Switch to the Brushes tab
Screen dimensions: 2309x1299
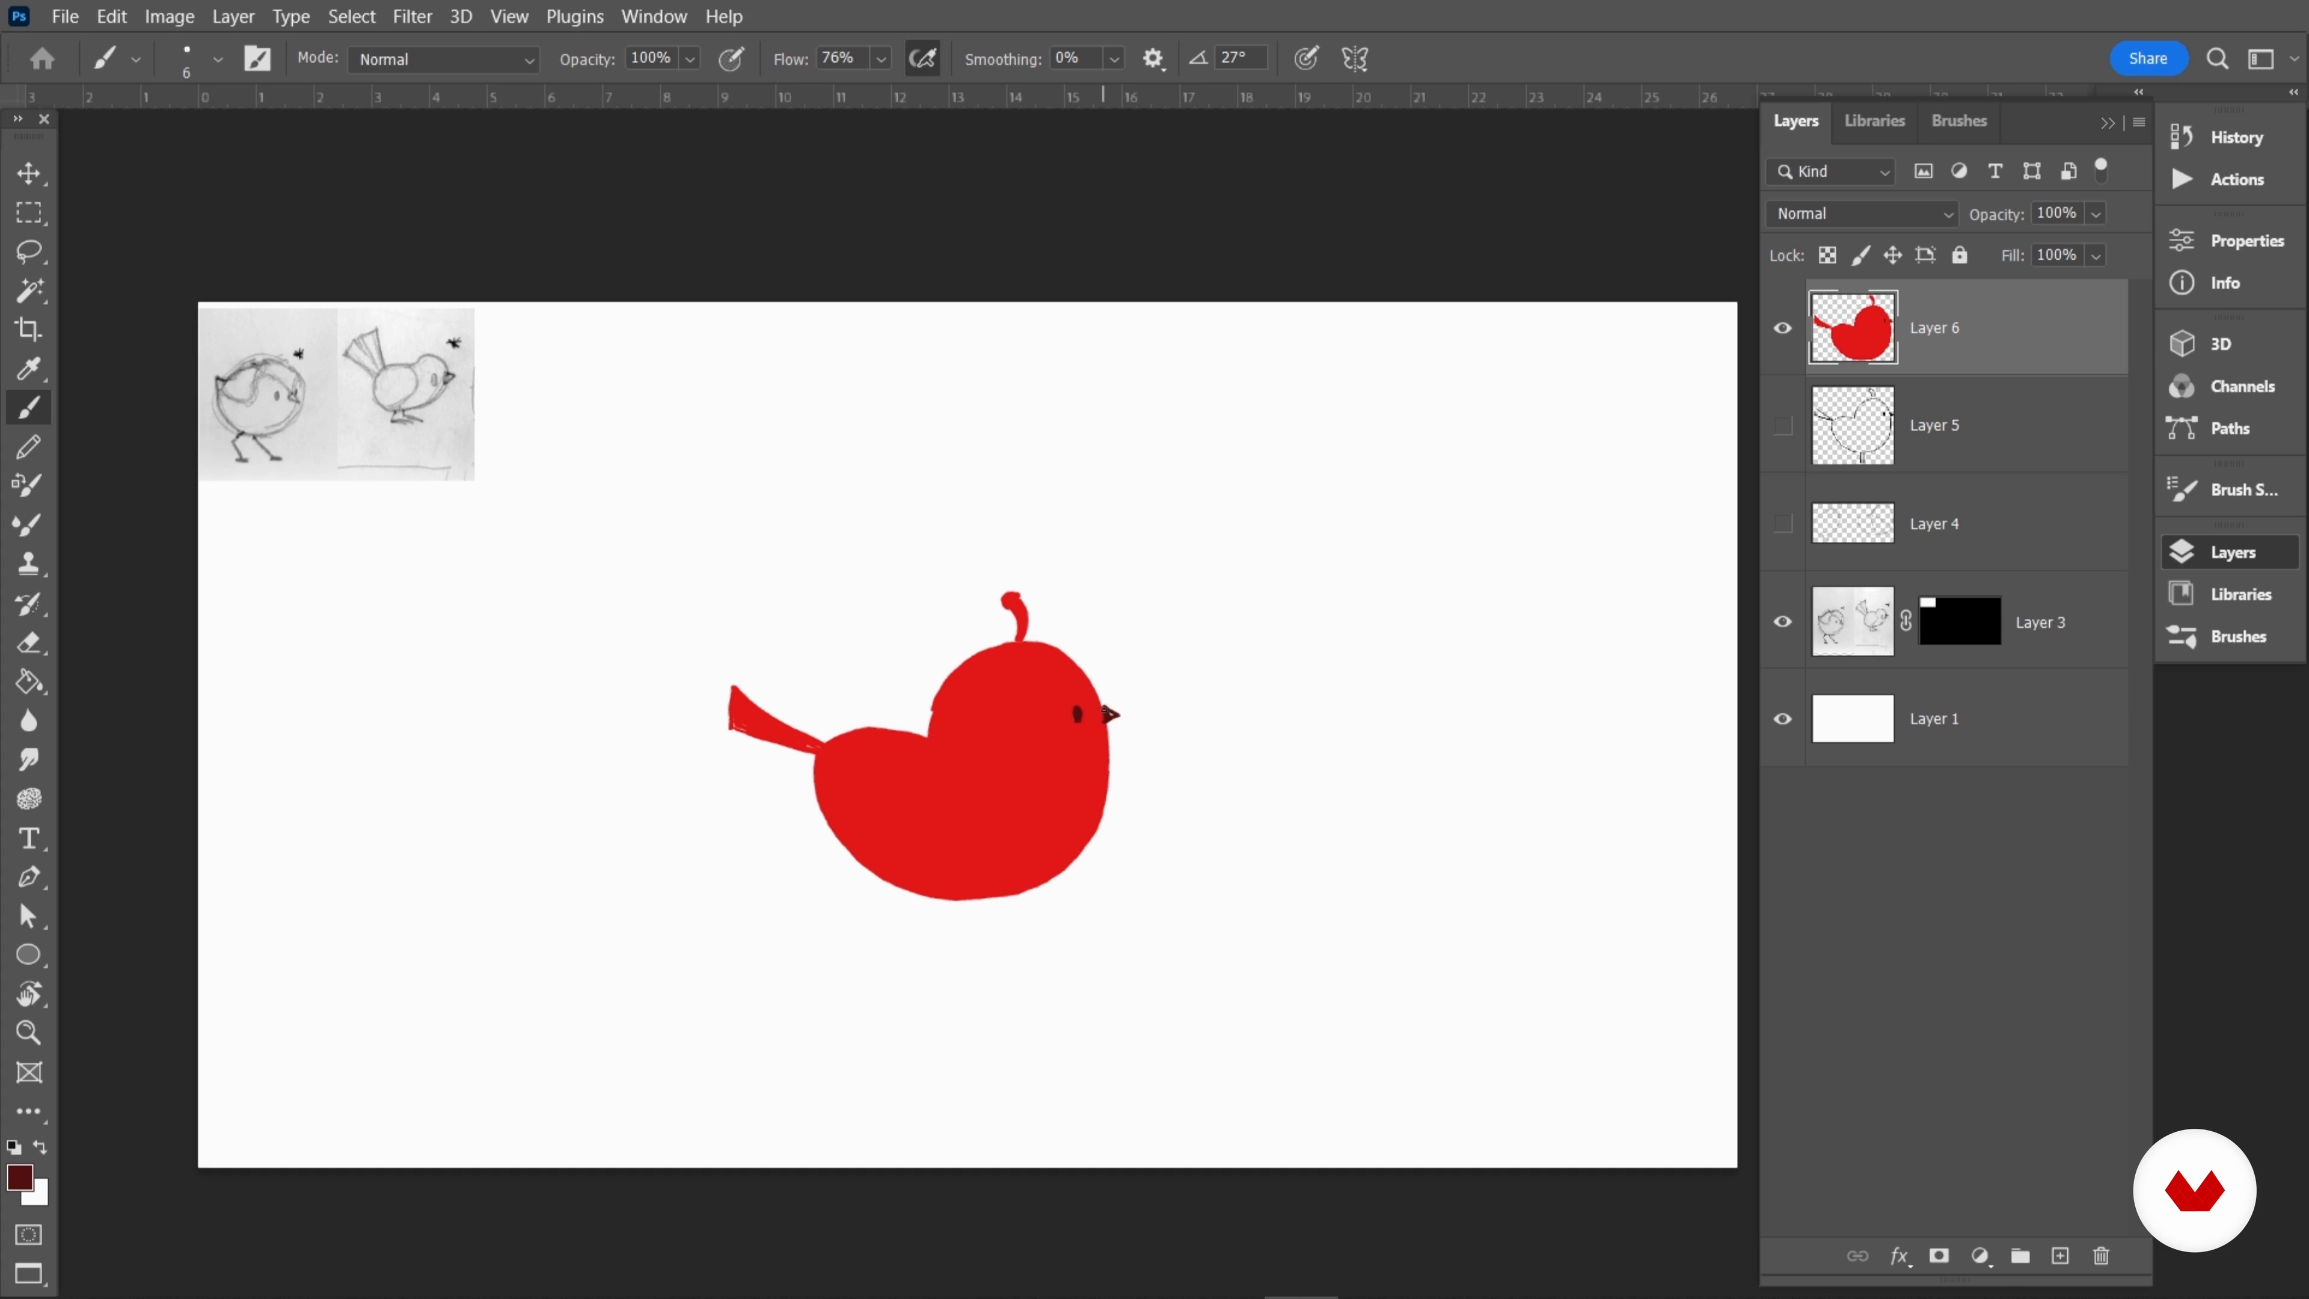click(1958, 120)
